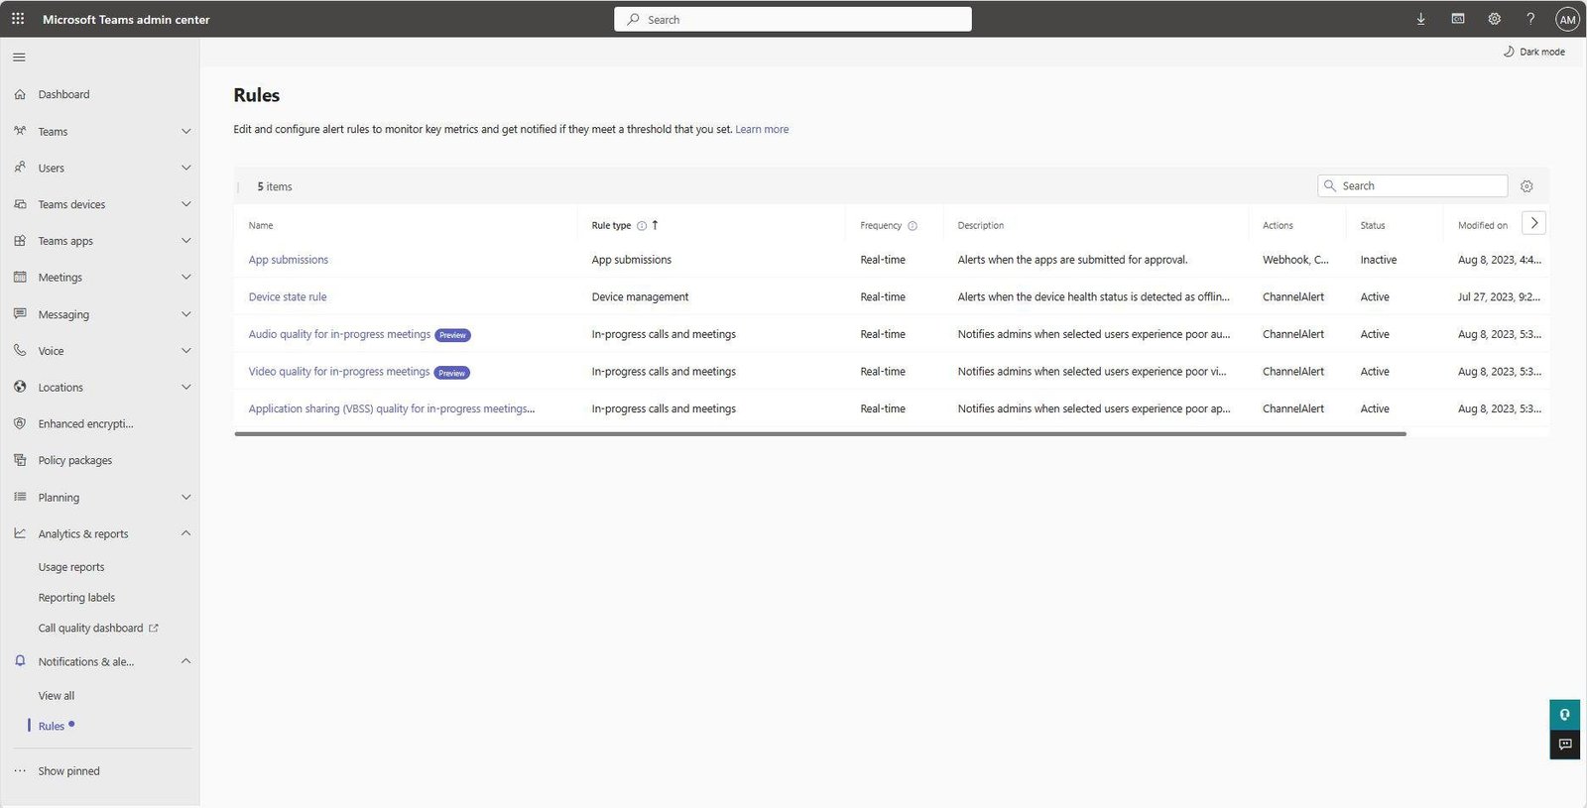
Task: Click the Teams apps sidebar icon
Action: [x=20, y=241]
